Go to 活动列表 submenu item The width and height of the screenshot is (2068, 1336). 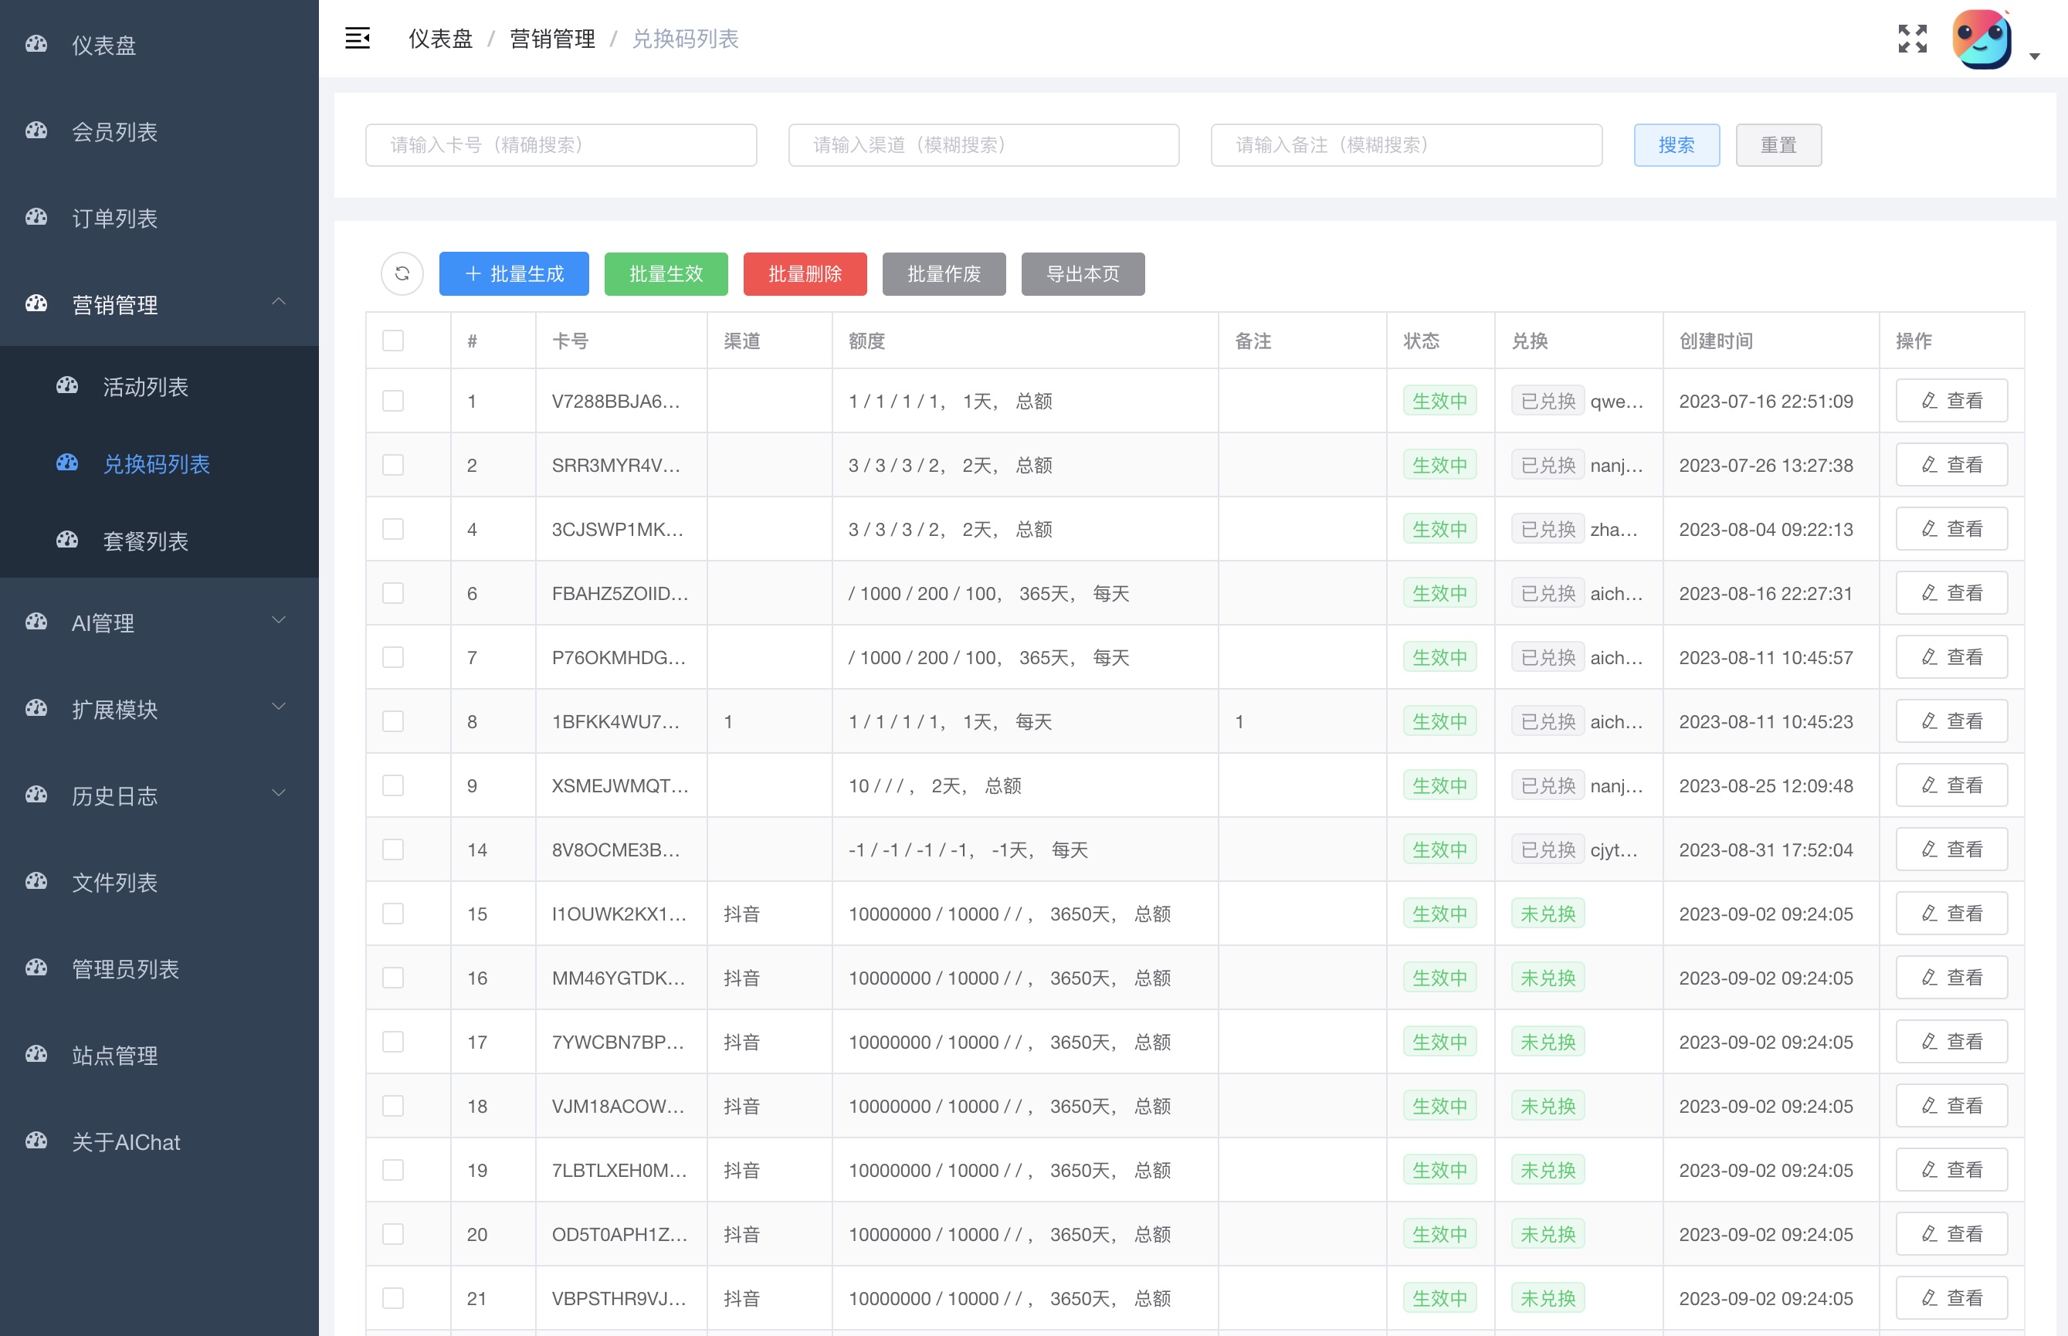[145, 386]
